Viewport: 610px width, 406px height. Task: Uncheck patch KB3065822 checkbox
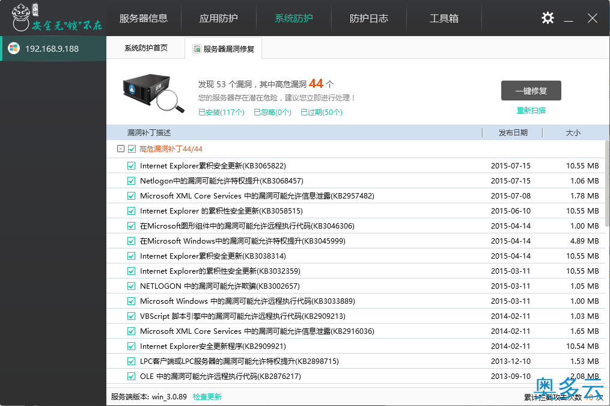tap(132, 166)
